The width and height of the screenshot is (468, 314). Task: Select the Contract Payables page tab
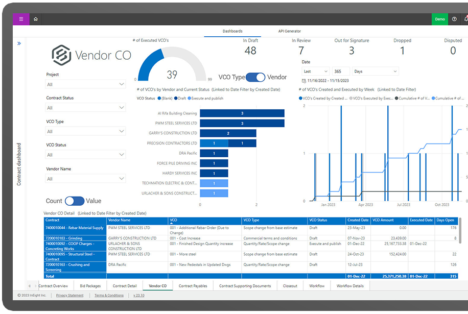tap(193, 286)
